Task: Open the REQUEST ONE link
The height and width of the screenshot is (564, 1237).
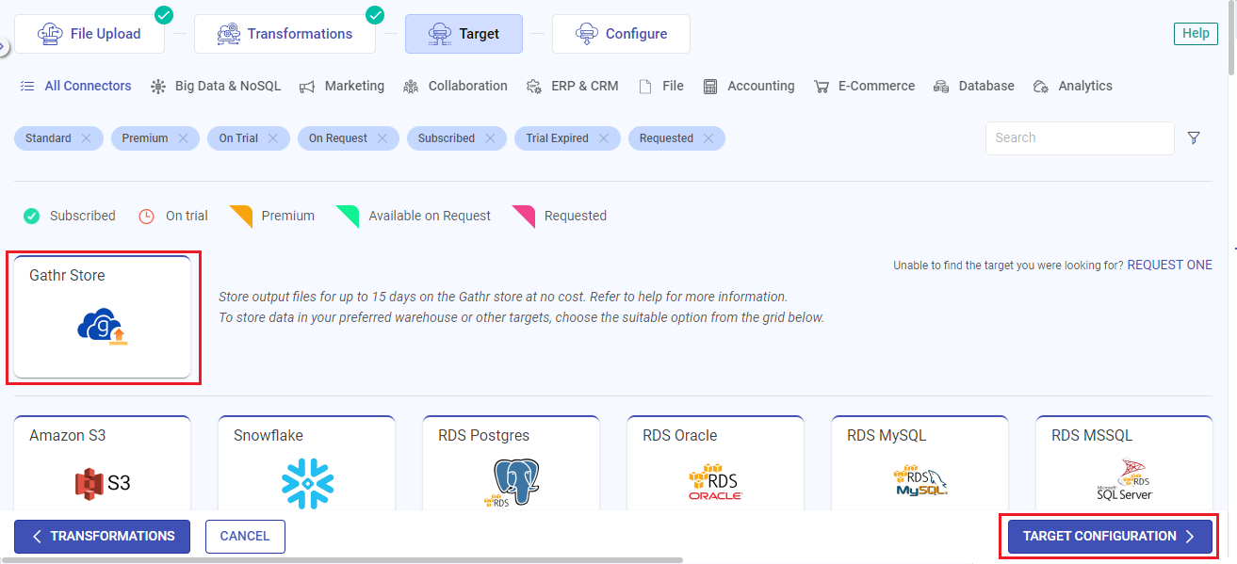Action: point(1169,265)
